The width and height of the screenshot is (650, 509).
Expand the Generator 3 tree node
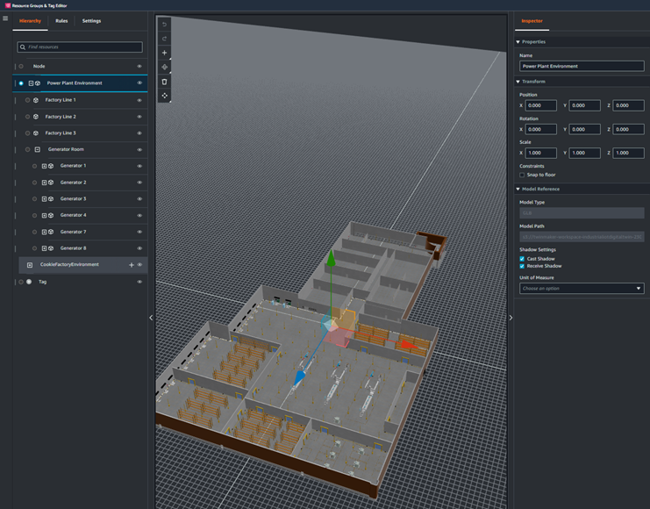coord(44,199)
